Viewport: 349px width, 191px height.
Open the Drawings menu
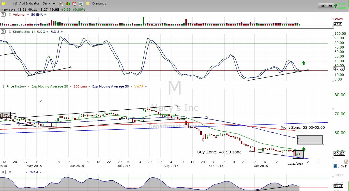click(x=99, y=3)
